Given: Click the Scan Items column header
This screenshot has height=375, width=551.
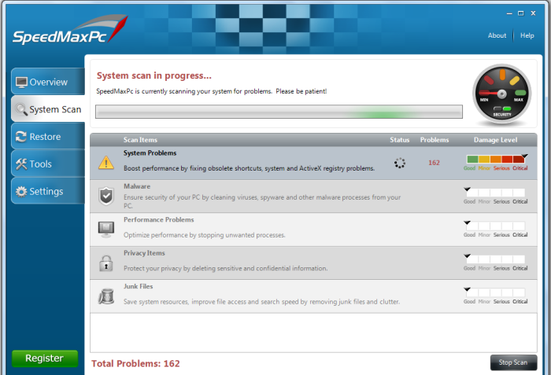Looking at the screenshot, I should pyautogui.click(x=140, y=140).
